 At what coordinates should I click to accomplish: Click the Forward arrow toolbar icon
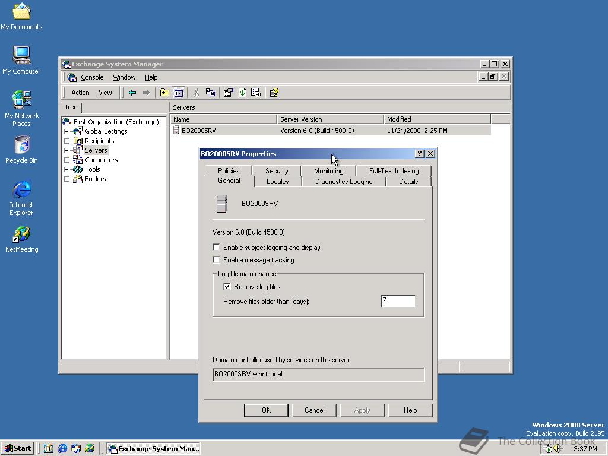(146, 93)
